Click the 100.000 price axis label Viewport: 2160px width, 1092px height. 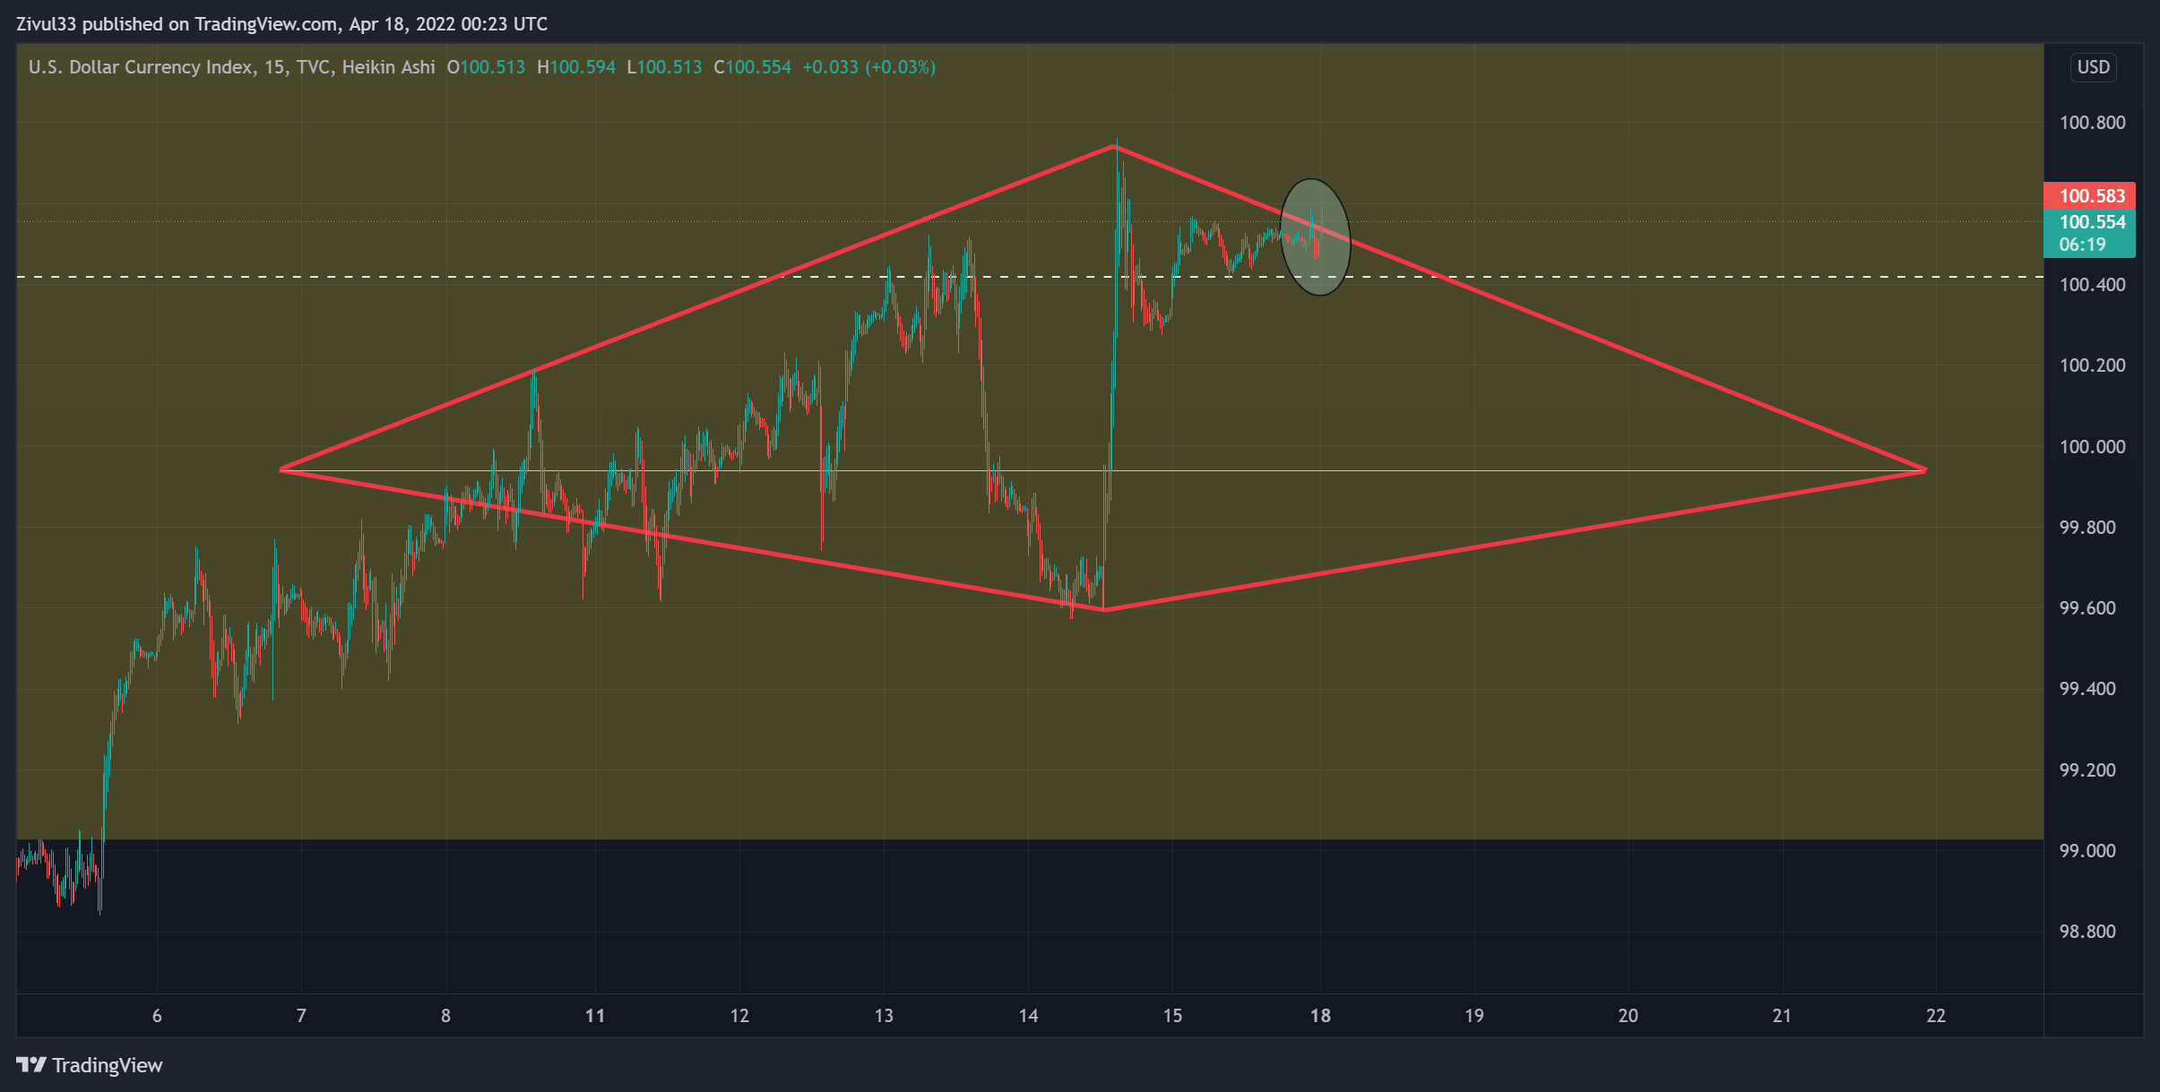click(x=2092, y=447)
